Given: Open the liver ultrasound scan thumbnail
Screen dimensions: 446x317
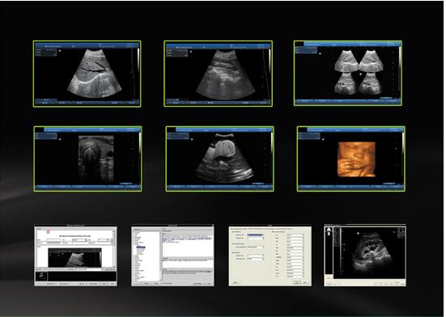Looking at the screenshot, I should coord(87,74).
